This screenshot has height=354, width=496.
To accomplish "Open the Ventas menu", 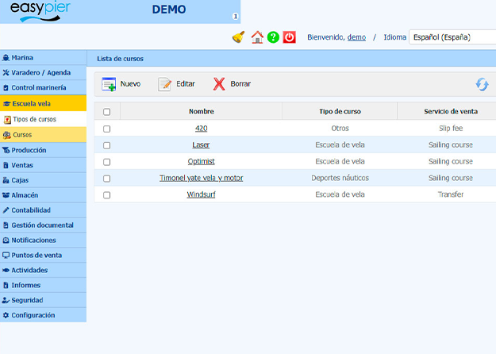I will [x=43, y=165].
